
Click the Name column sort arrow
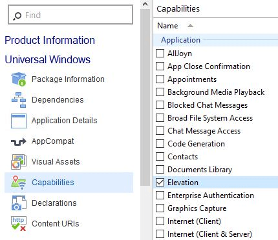pyautogui.click(x=190, y=26)
